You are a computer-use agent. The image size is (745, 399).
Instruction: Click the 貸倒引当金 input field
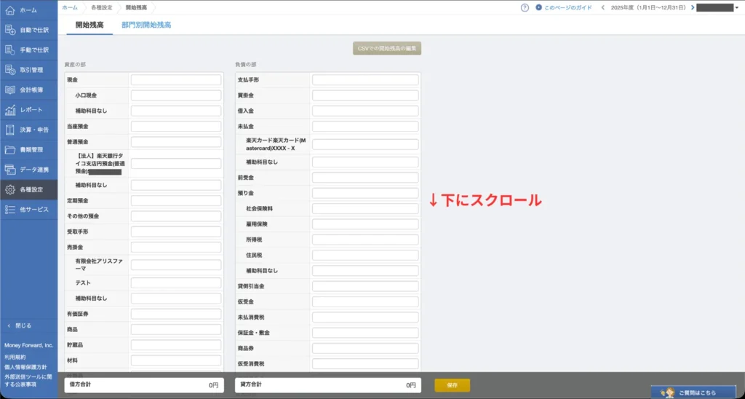tap(365, 286)
